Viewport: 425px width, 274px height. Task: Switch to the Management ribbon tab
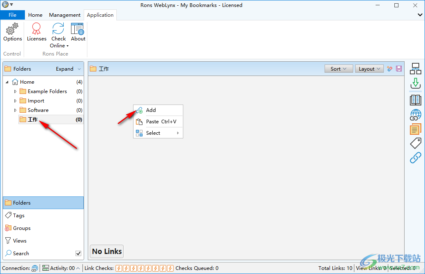tap(65, 15)
